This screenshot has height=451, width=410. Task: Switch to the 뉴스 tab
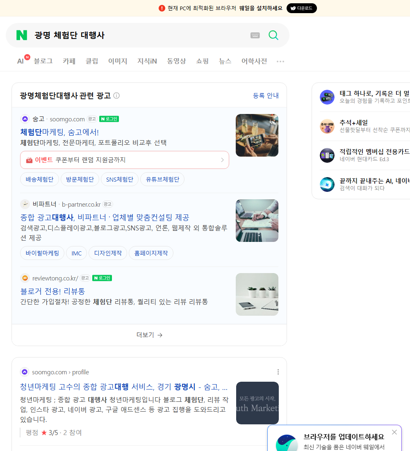click(x=225, y=61)
